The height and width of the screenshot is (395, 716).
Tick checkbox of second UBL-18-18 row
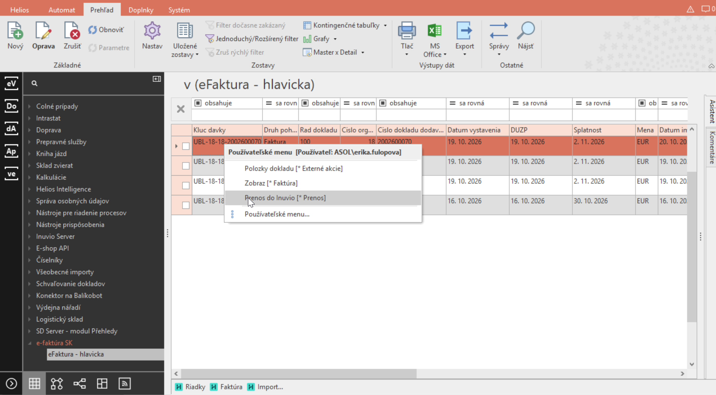tap(186, 166)
